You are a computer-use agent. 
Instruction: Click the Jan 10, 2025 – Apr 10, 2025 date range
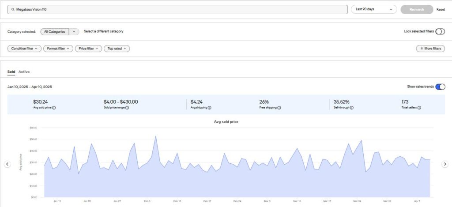point(30,87)
